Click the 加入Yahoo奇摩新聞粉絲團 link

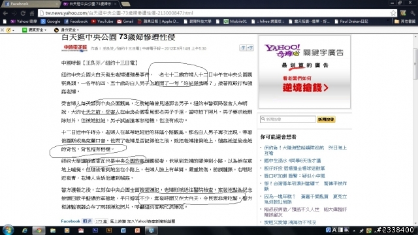click(x=151, y=221)
